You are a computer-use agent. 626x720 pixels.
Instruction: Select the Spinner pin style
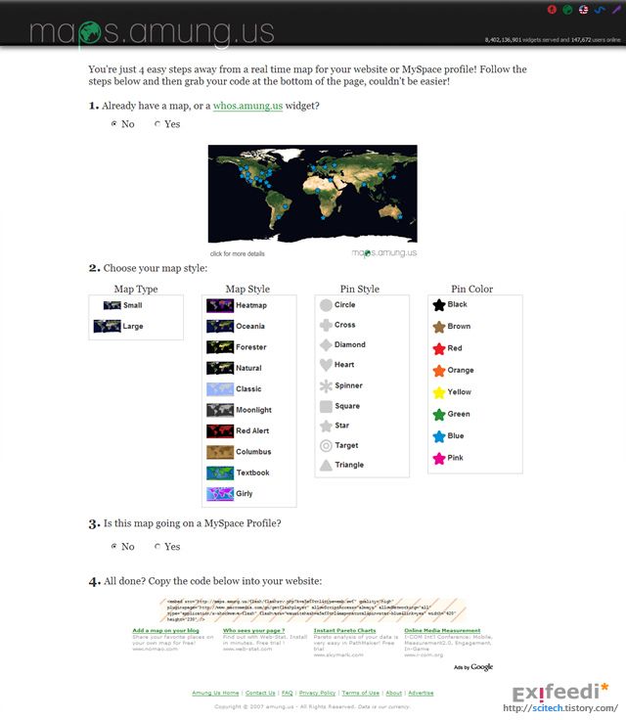coord(341,385)
